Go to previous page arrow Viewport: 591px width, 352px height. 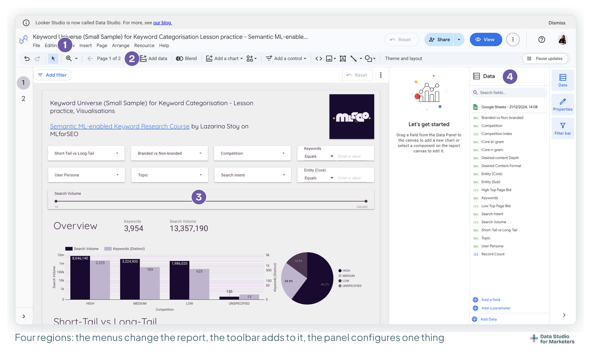pyautogui.click(x=90, y=58)
